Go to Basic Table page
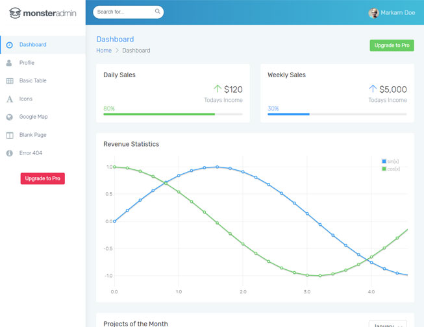This screenshot has height=327, width=424. pyautogui.click(x=32, y=81)
